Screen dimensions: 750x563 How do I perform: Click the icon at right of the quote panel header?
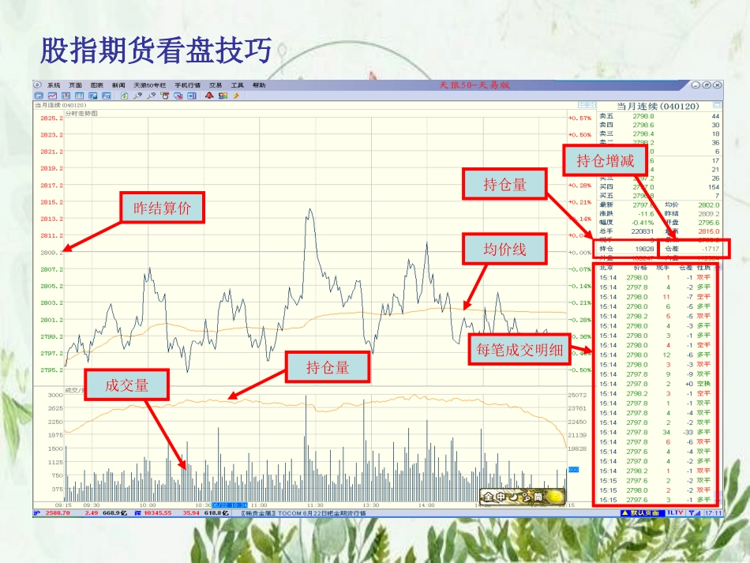click(x=717, y=105)
